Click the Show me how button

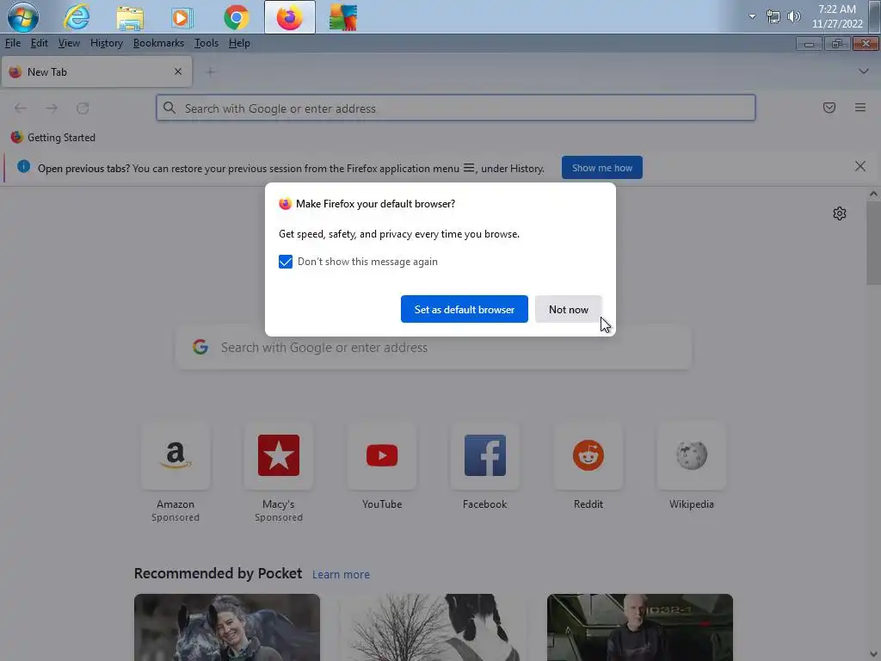tap(601, 168)
